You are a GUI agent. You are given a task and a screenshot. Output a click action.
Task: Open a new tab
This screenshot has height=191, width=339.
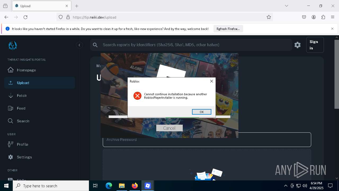tap(77, 6)
